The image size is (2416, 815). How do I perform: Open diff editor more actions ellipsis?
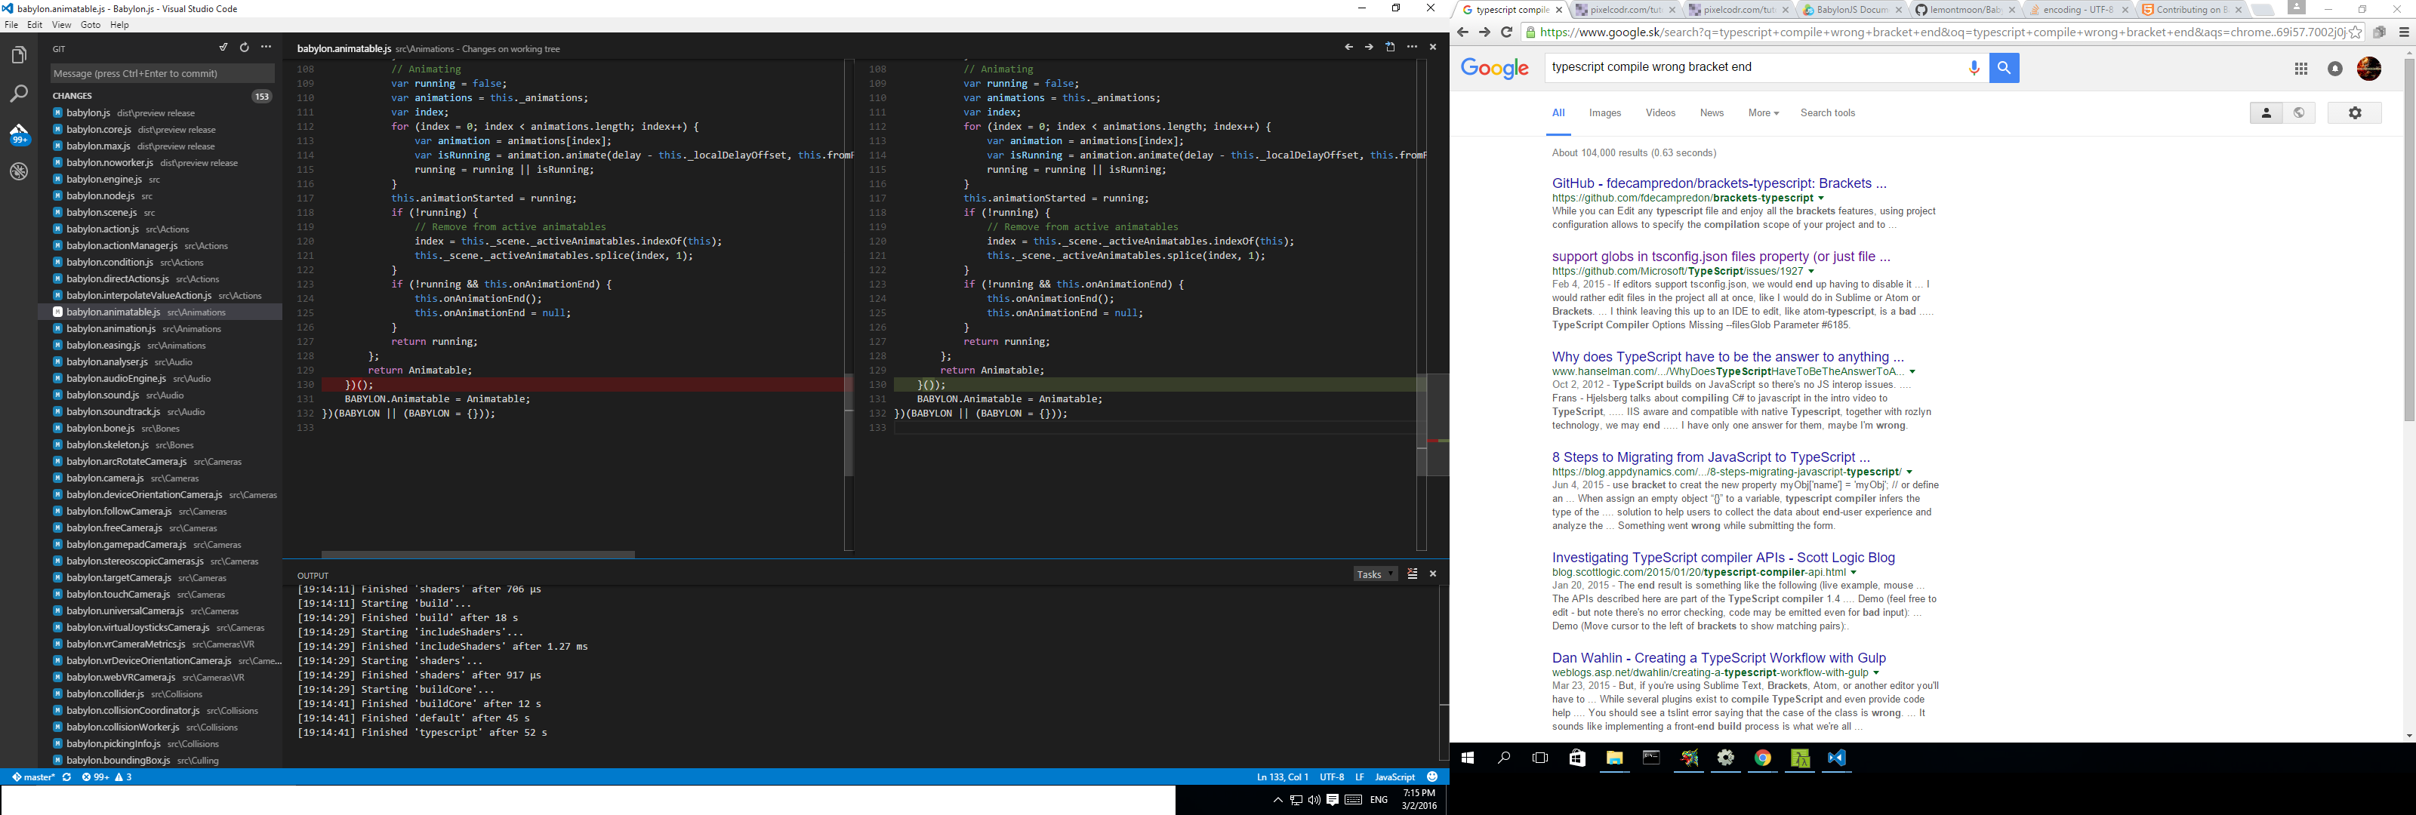click(1413, 48)
